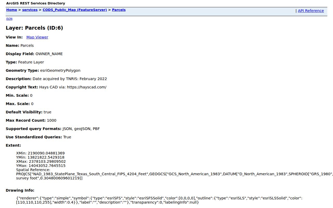Click the Drawing Info renderer JSON text
The width and height of the screenshot is (333, 208).
[159, 200]
